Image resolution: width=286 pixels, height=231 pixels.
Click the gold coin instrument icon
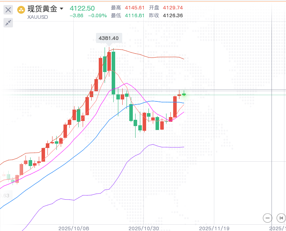(x=21, y=10)
